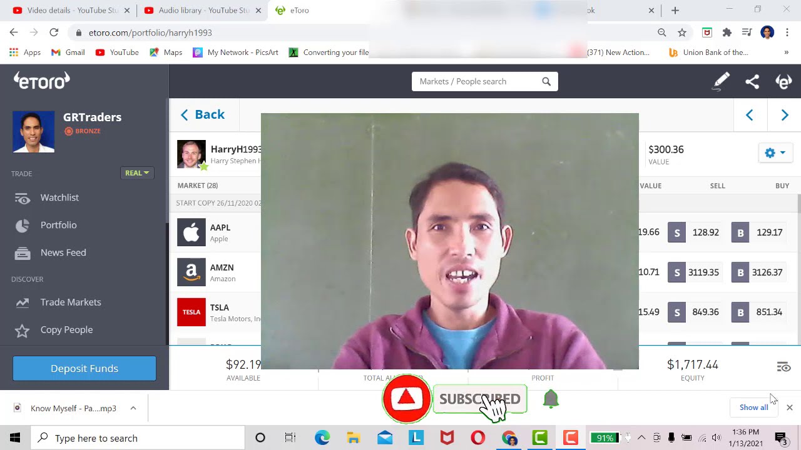
Task: Click Buy button for AAPL
Action: pyautogui.click(x=740, y=232)
